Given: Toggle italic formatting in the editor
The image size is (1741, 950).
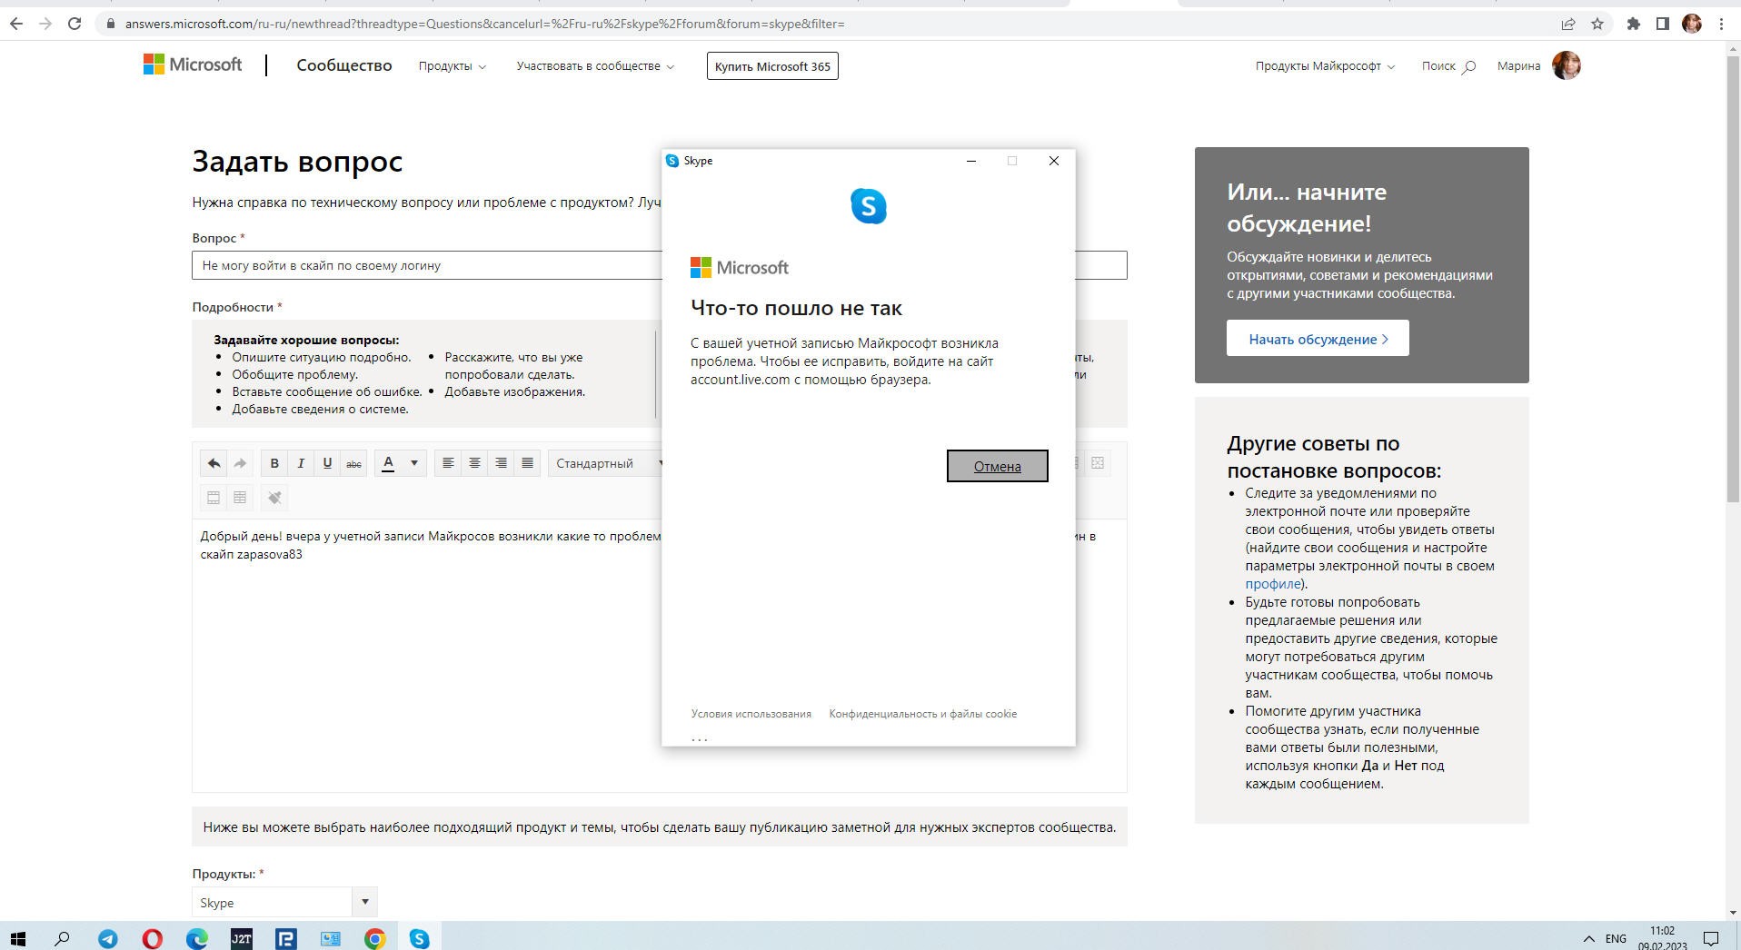Looking at the screenshot, I should 301,463.
